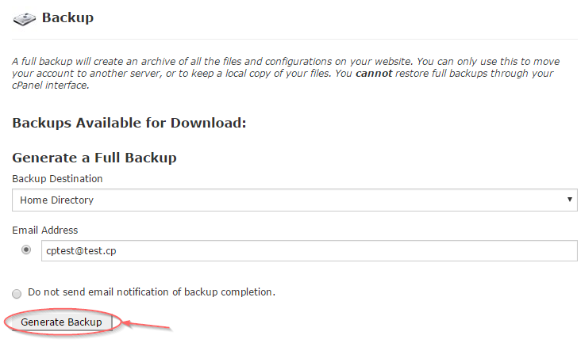Image resolution: width=581 pixels, height=343 pixels.
Task: Click the Backups Available for Download heading
Action: tap(129, 123)
